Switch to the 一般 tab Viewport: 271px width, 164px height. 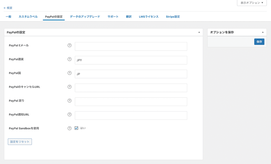point(8,17)
